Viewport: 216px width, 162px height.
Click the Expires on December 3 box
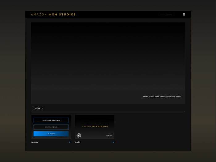[x=51, y=120]
